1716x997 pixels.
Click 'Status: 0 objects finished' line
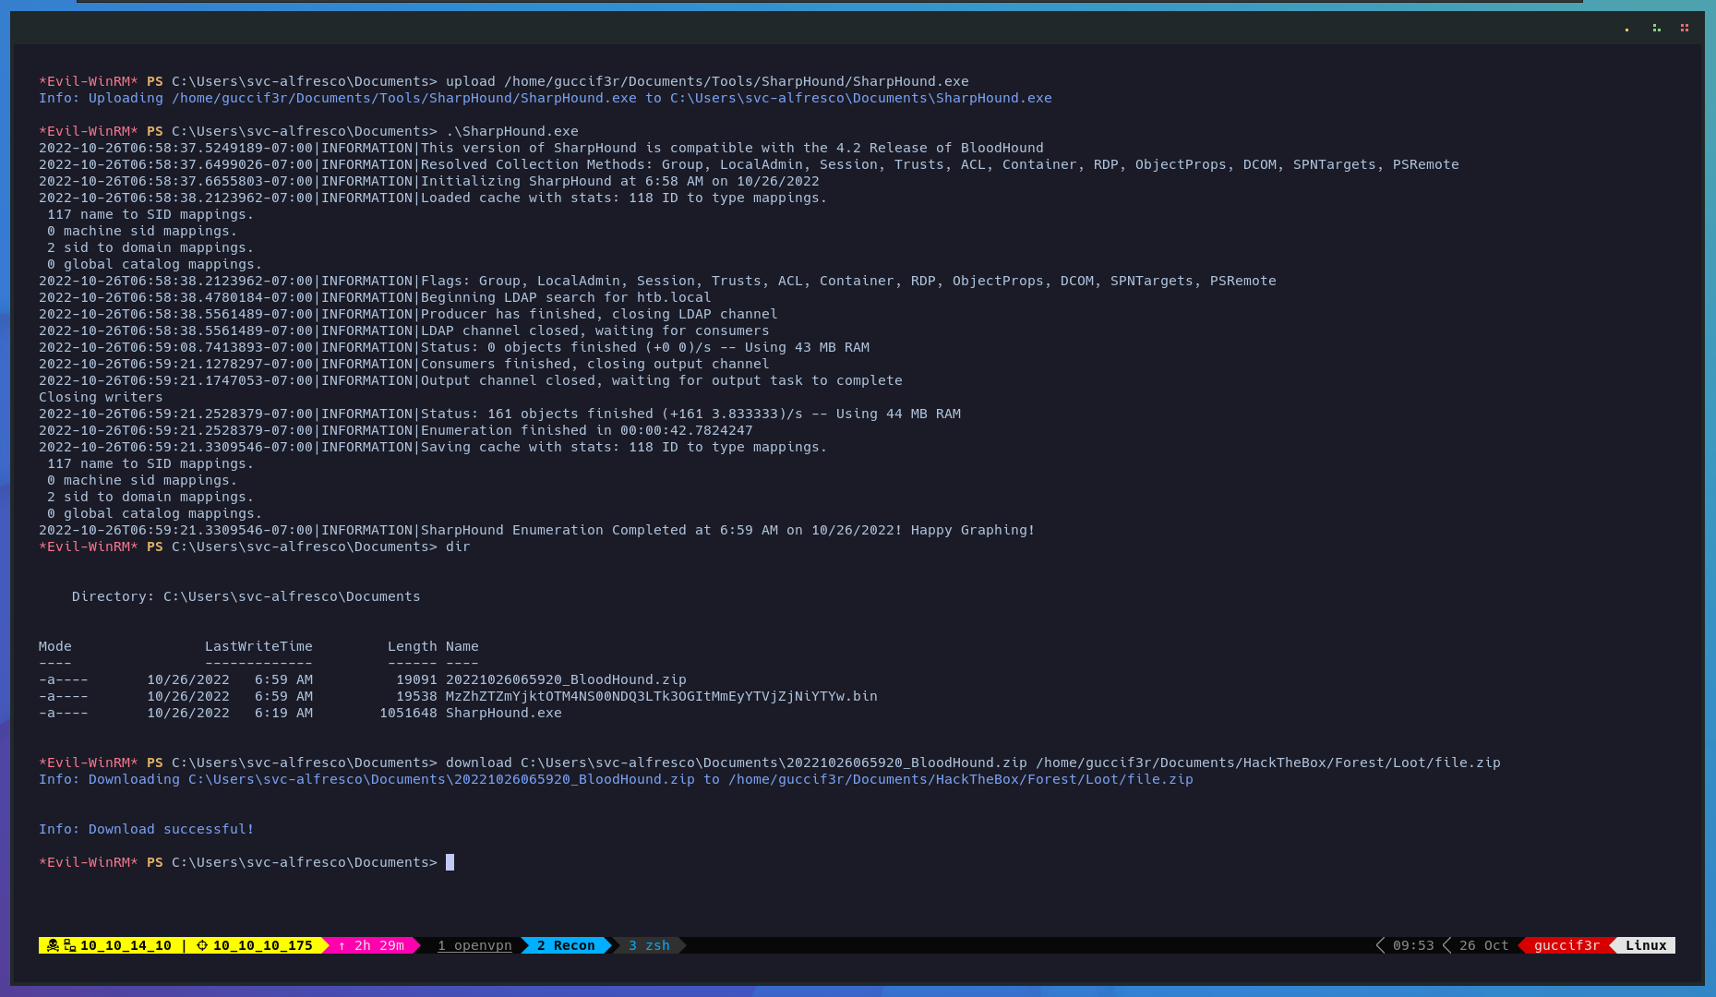454,347
